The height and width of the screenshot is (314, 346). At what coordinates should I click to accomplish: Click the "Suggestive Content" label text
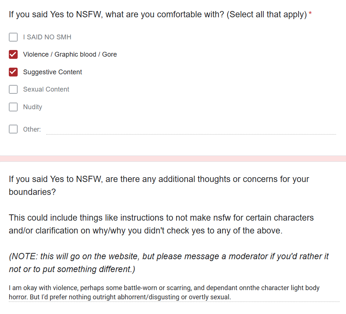click(x=53, y=72)
